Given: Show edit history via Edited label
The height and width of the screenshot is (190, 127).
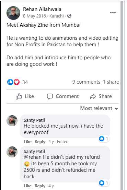Looking at the screenshot, I should coord(63,142).
